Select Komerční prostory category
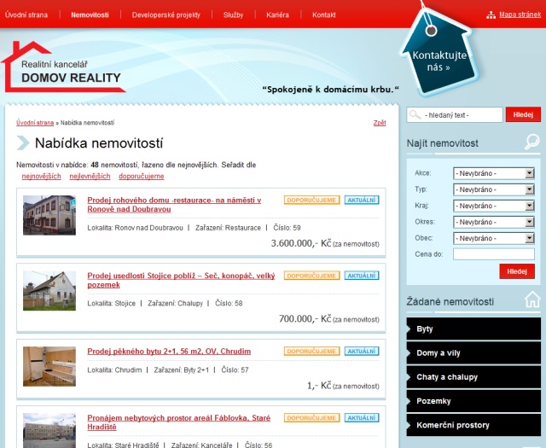This screenshot has width=546, height=448. (x=473, y=425)
